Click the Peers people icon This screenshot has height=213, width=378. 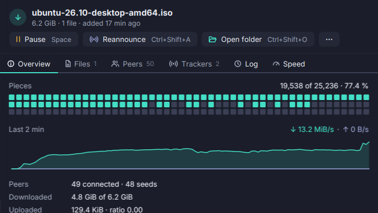(x=115, y=64)
